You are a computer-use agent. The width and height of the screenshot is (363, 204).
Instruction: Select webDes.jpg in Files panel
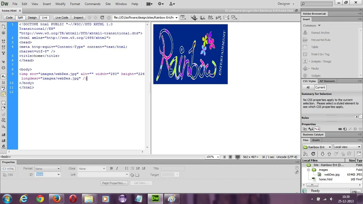coord(332,175)
